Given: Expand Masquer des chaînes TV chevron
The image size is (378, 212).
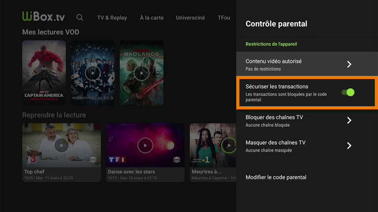Looking at the screenshot, I should (x=349, y=146).
